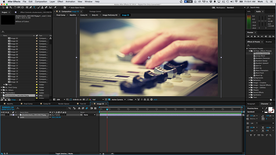
Task: Open the 50% magnification dropdown
Action: point(61,100)
